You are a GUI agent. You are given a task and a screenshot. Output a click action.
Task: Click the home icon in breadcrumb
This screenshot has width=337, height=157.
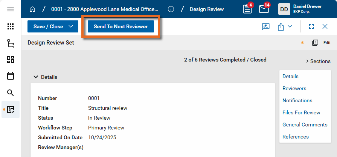(x=32, y=9)
